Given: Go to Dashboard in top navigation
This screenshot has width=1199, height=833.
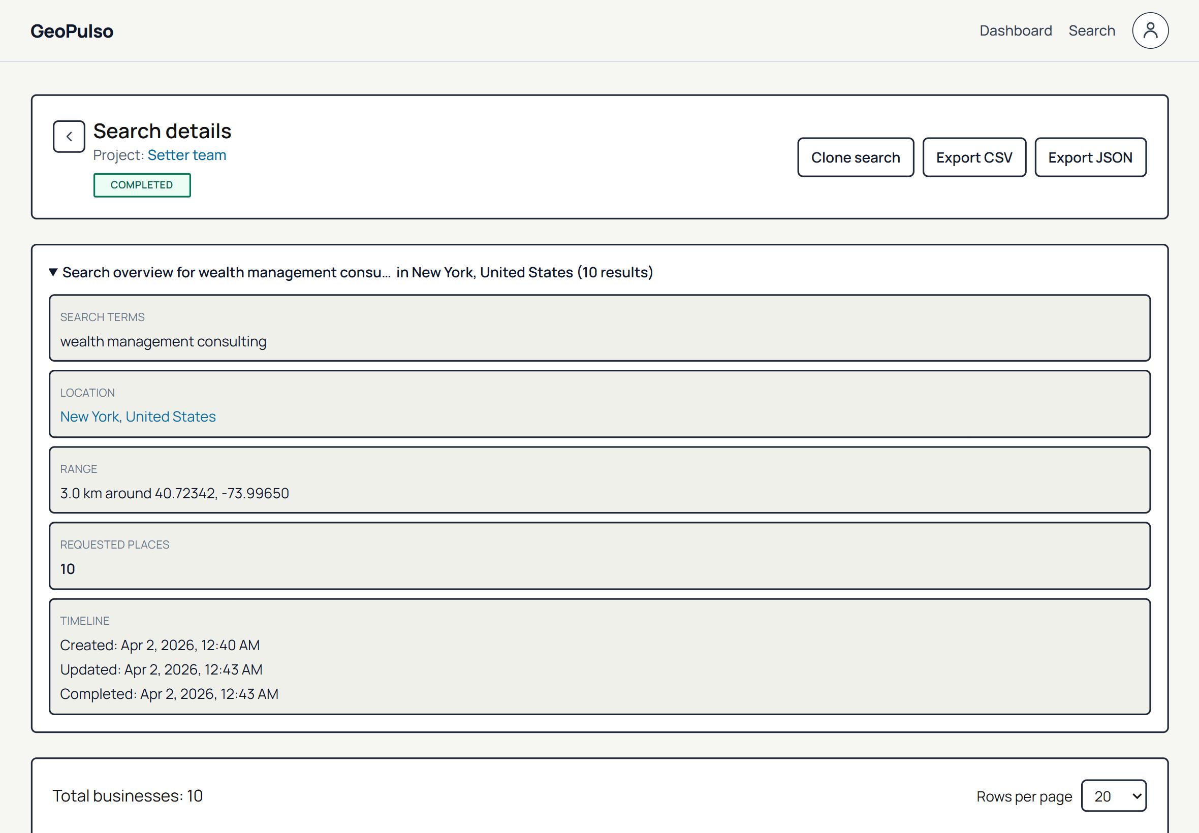Looking at the screenshot, I should pyautogui.click(x=1015, y=31).
